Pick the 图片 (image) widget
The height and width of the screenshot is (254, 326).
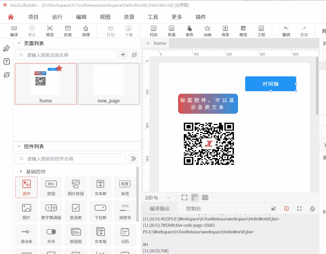(x=26, y=211)
